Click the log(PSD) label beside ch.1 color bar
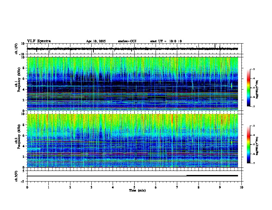The width and height of the screenshot is (272, 210). coord(257,90)
